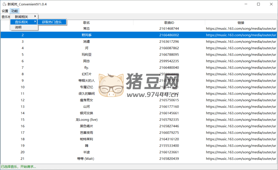278x170 pixels.
Task: Select song ID 2166177160 cell
Action: pyautogui.click(x=169, y=107)
